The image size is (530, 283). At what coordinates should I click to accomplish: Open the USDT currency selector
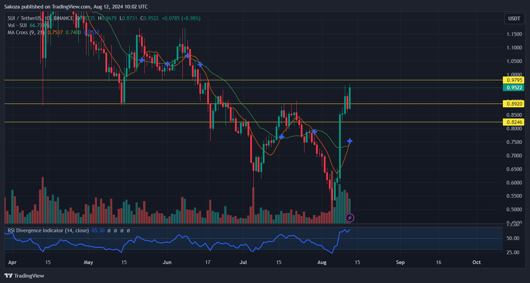point(514,19)
